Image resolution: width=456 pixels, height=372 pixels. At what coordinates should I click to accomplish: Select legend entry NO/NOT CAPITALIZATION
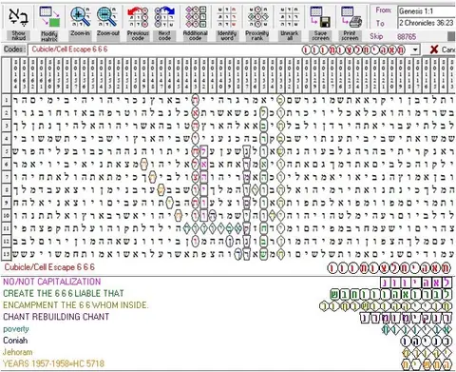[52, 282]
